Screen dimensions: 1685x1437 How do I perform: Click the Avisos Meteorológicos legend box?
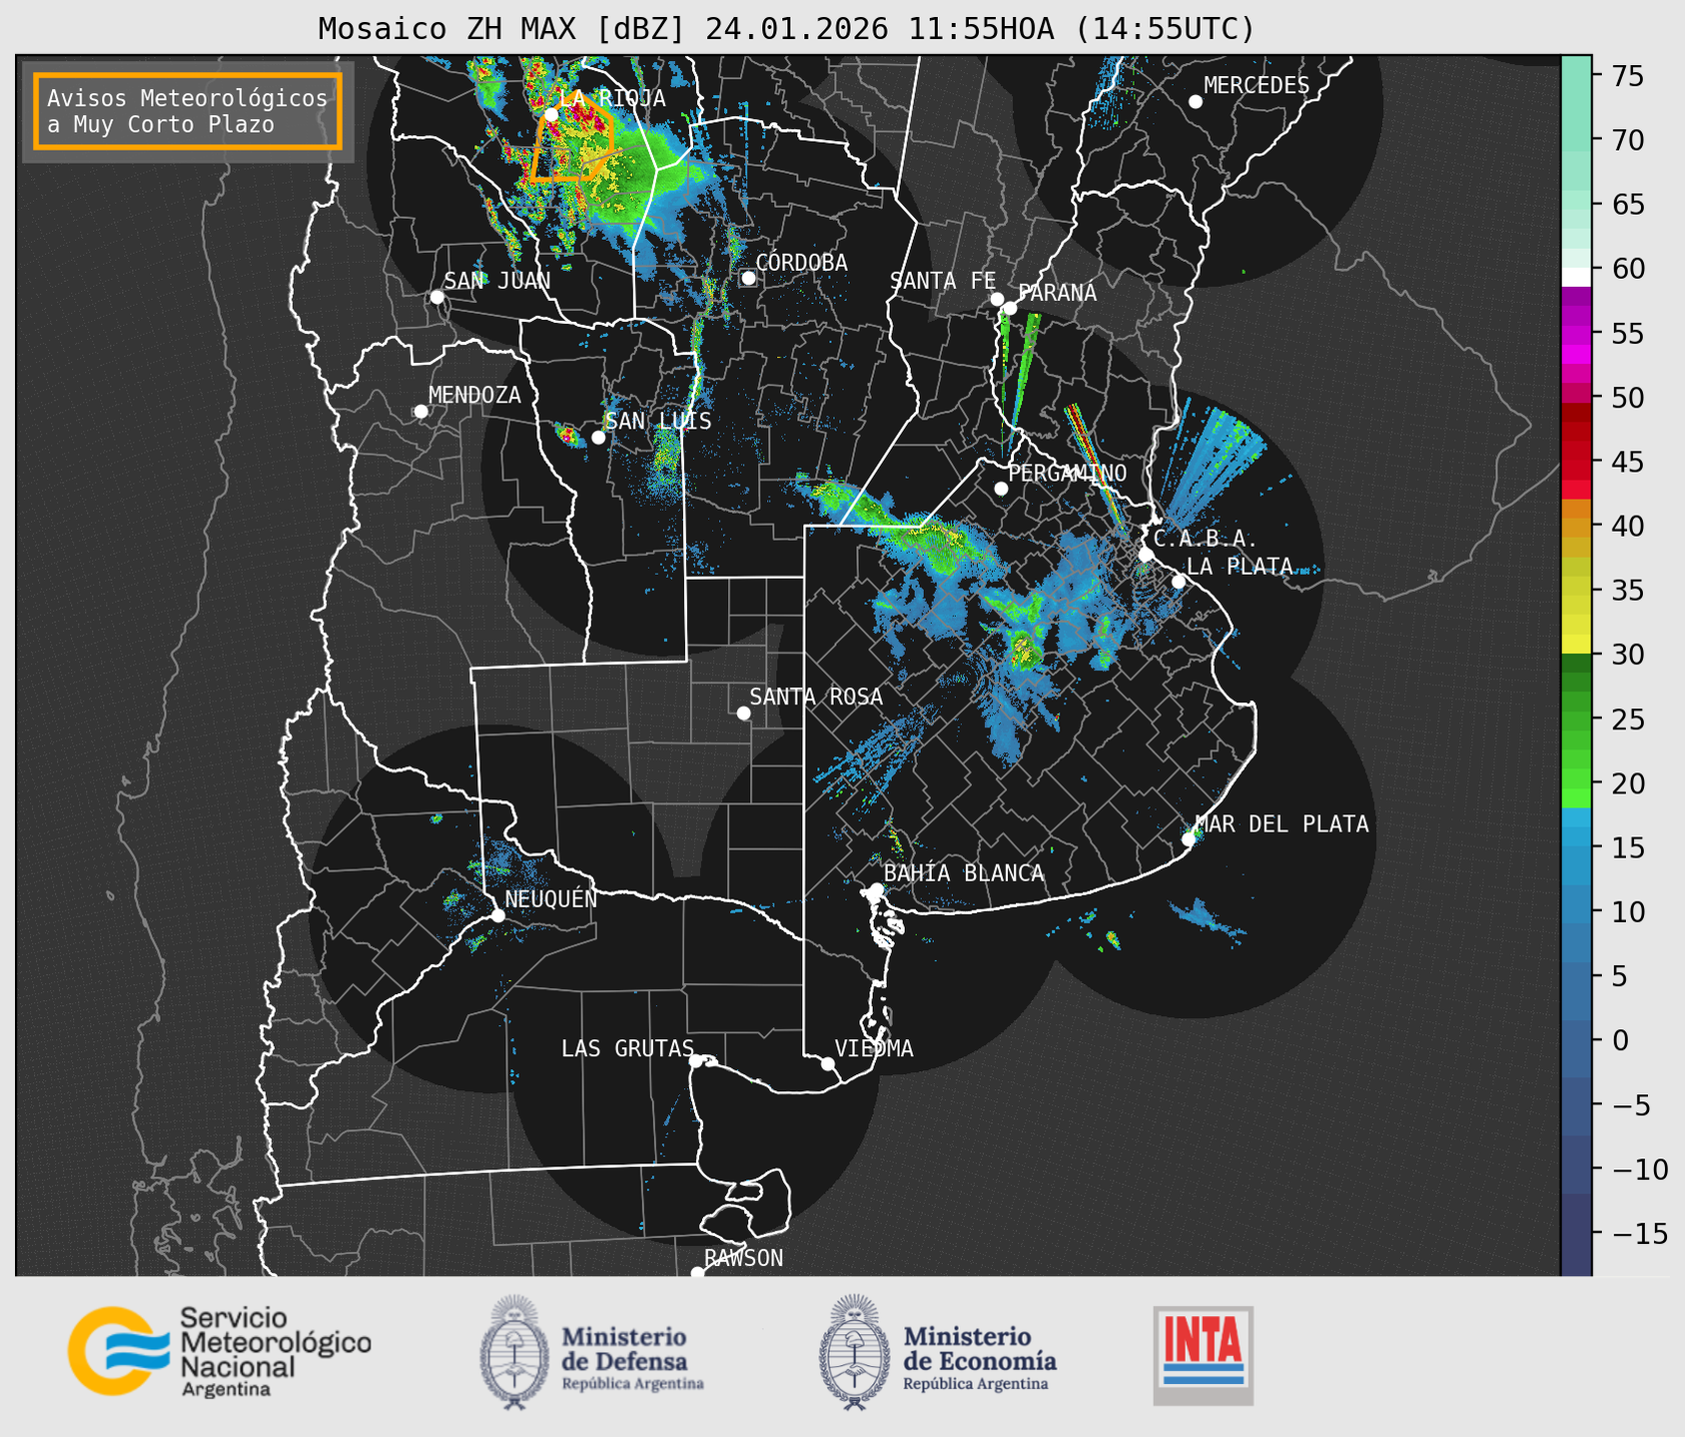click(188, 111)
